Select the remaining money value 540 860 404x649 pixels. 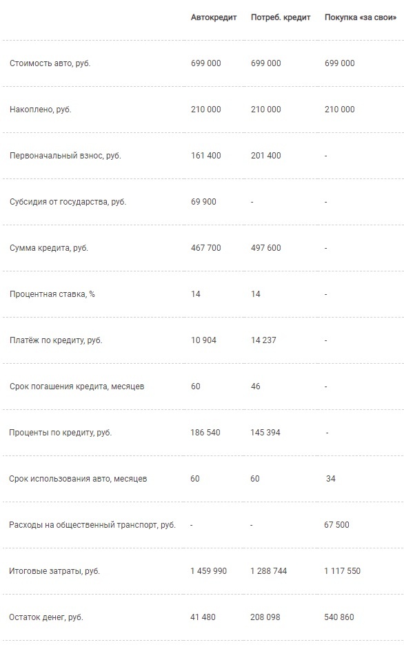click(339, 617)
